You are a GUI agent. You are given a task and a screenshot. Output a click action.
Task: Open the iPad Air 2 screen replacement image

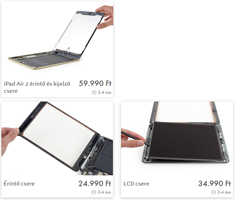(57, 40)
